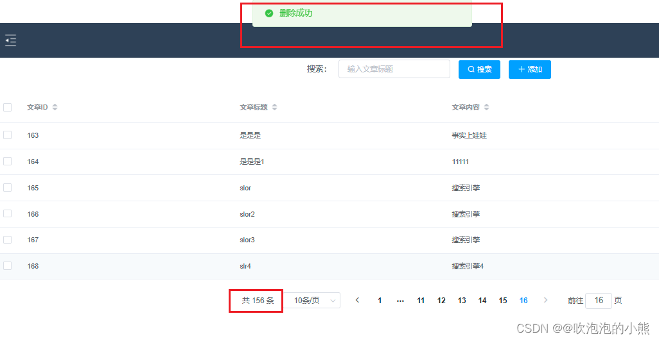The height and width of the screenshot is (341, 659).
Task: Click content cell '事实上娃娃' in row 163
Action: [469, 135]
